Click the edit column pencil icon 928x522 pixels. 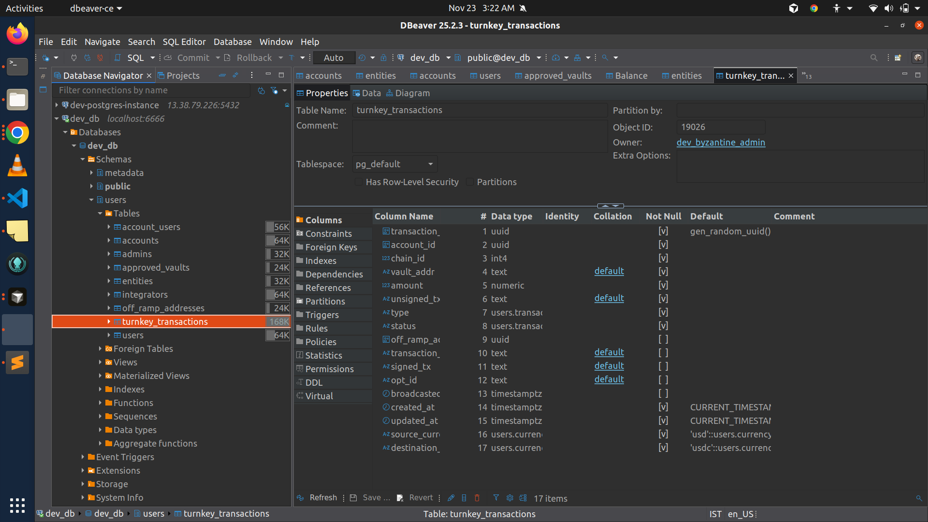click(x=451, y=498)
